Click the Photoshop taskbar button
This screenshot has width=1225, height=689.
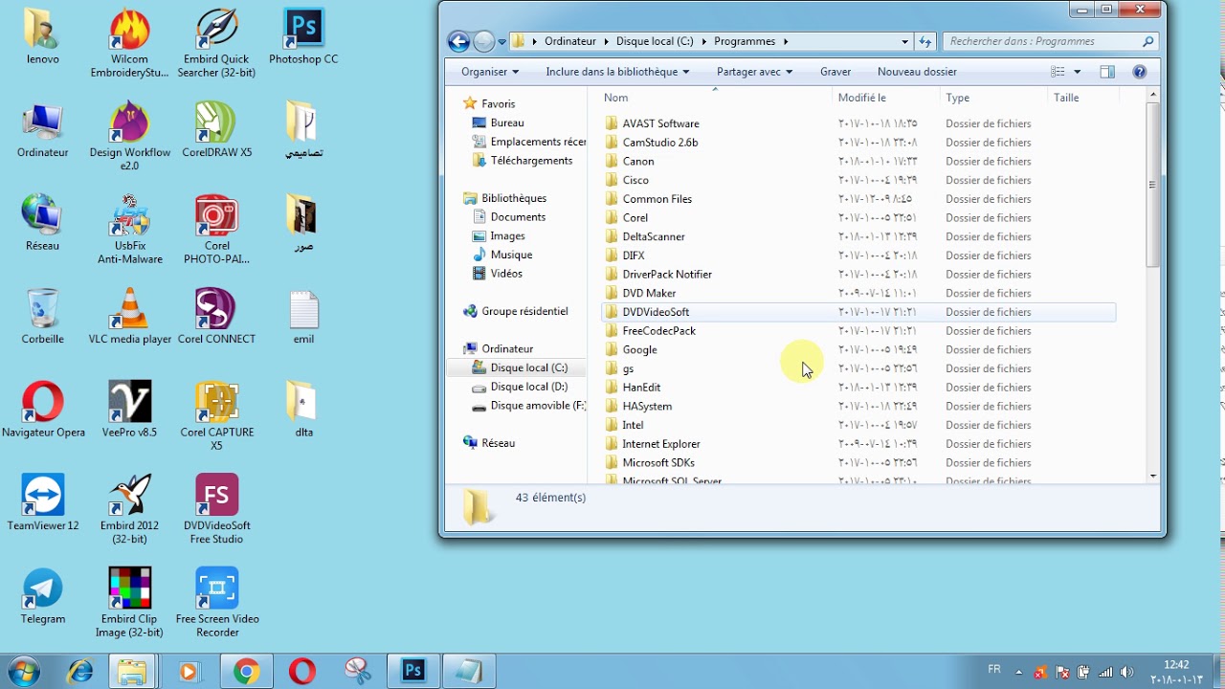(413, 671)
